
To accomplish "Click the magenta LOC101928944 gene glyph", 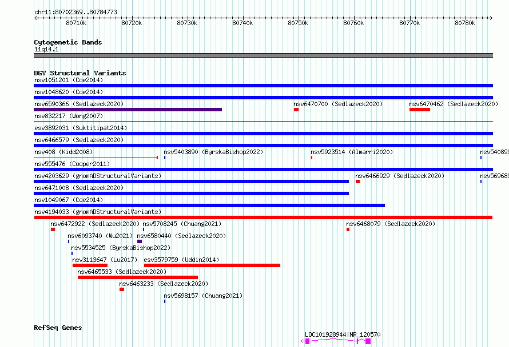I will pos(336,341).
